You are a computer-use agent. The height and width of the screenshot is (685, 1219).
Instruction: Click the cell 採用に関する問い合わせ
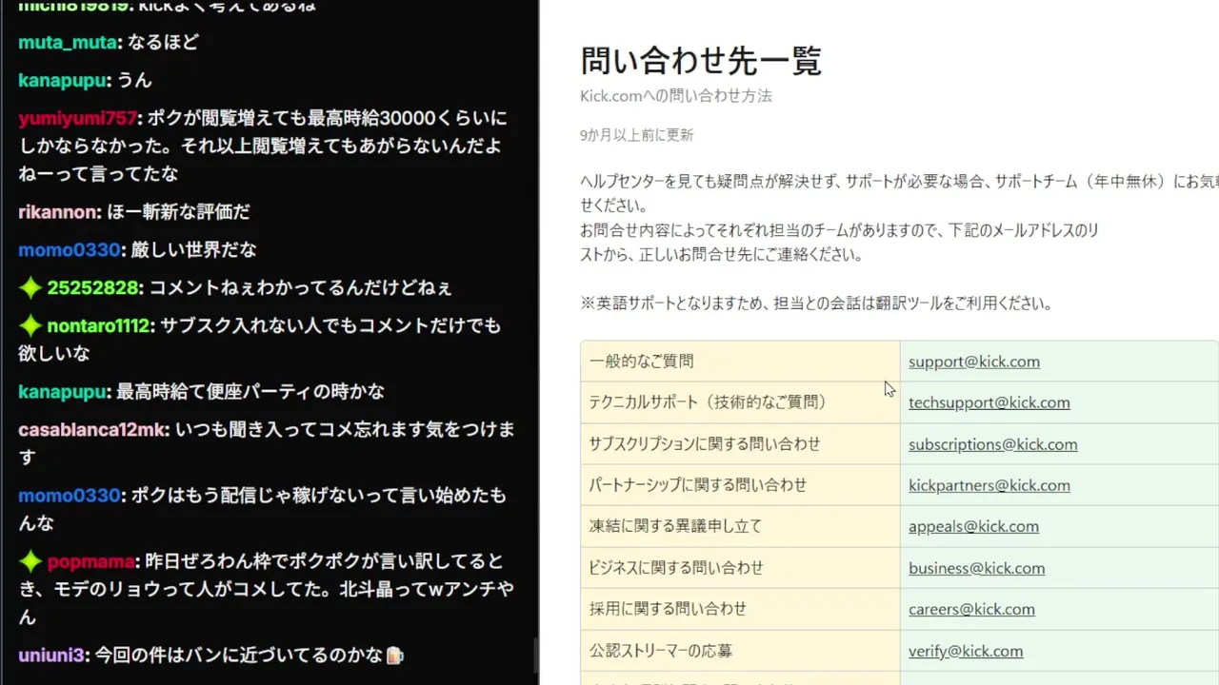point(740,609)
